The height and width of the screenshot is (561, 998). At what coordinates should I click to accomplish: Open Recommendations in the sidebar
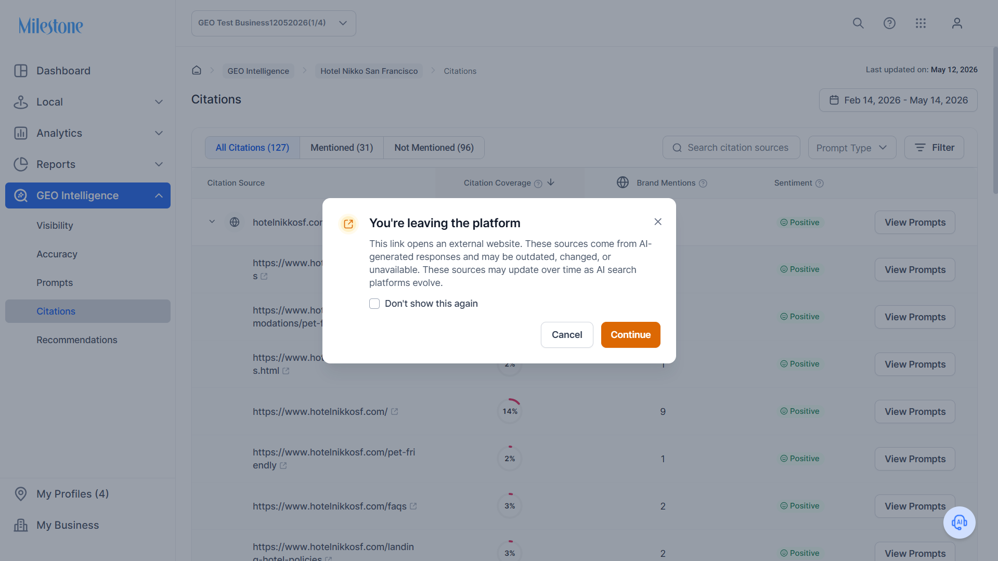click(x=77, y=340)
